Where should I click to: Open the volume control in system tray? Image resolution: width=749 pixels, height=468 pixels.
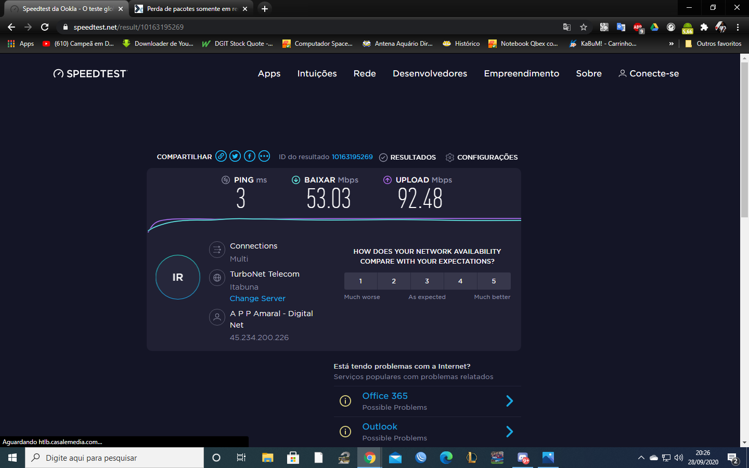tap(678, 458)
